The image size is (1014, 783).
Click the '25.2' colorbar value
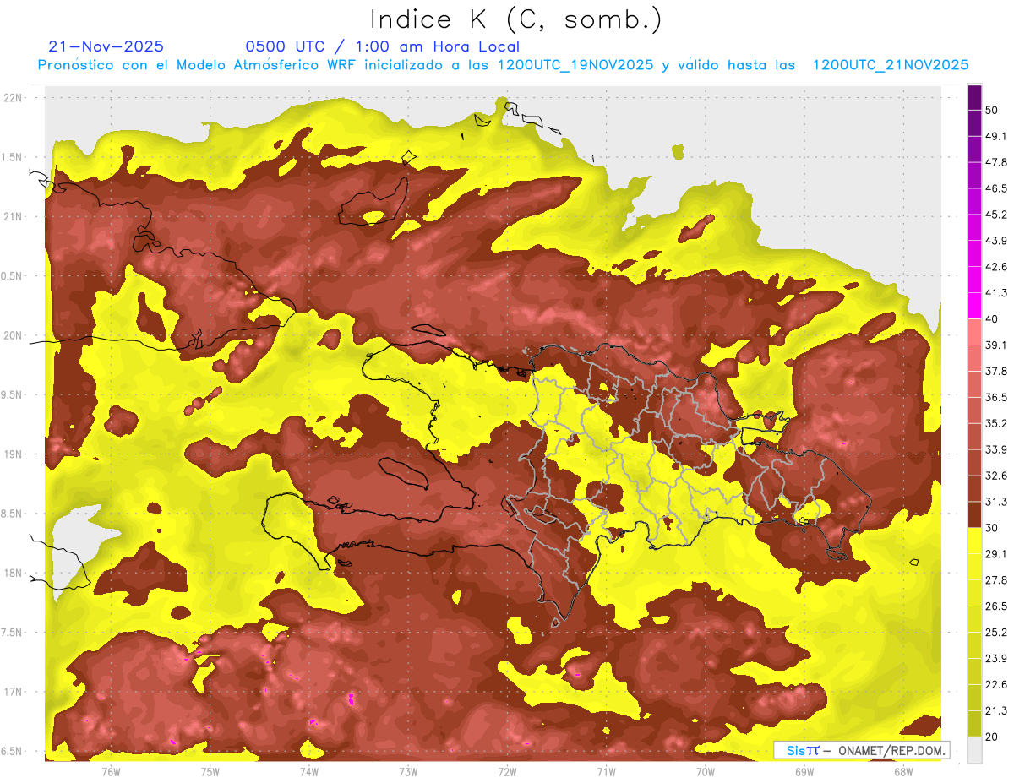point(995,633)
